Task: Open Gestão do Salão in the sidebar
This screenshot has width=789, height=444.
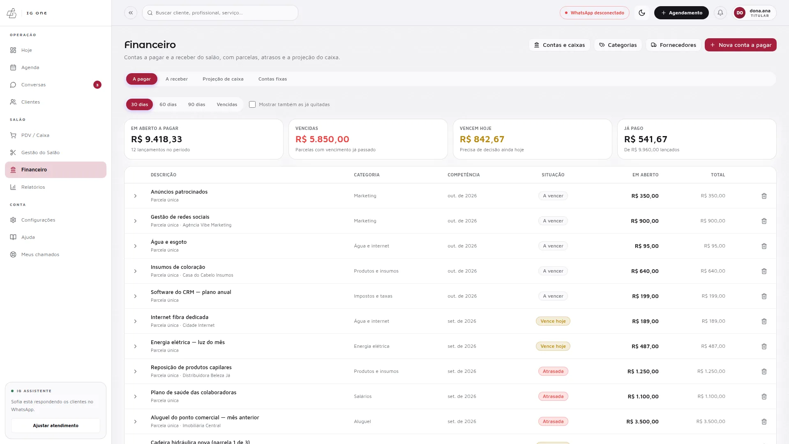Action: [55, 153]
